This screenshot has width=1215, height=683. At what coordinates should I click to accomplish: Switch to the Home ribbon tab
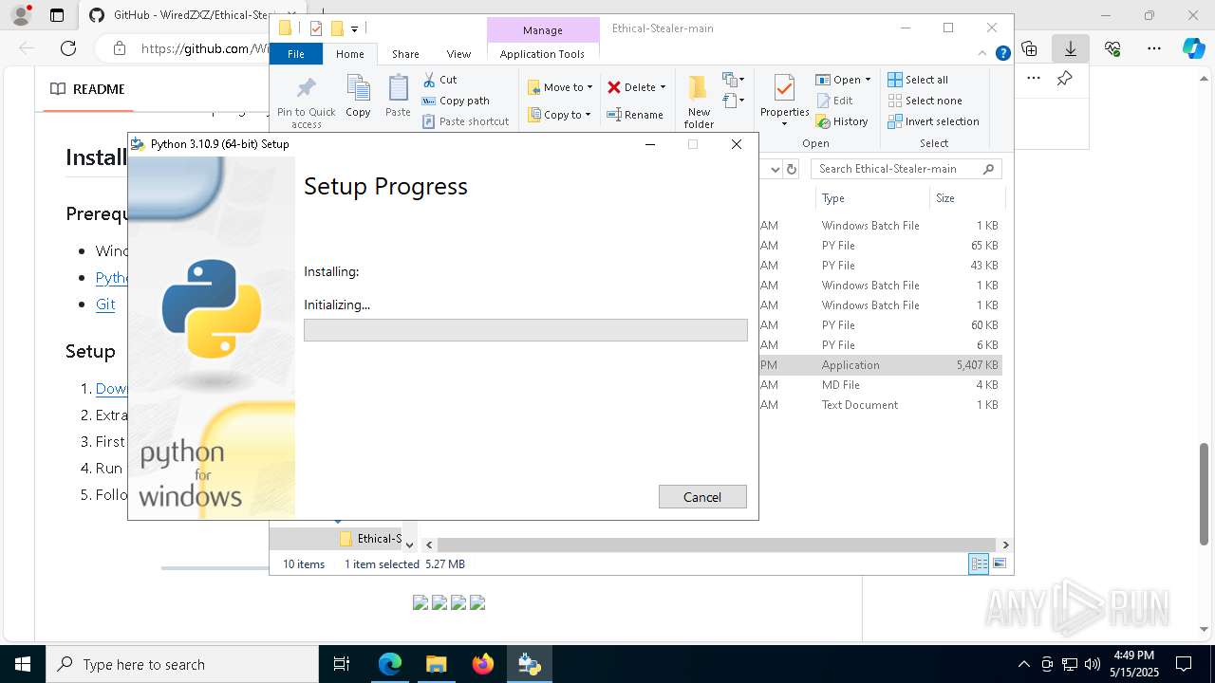[349, 54]
